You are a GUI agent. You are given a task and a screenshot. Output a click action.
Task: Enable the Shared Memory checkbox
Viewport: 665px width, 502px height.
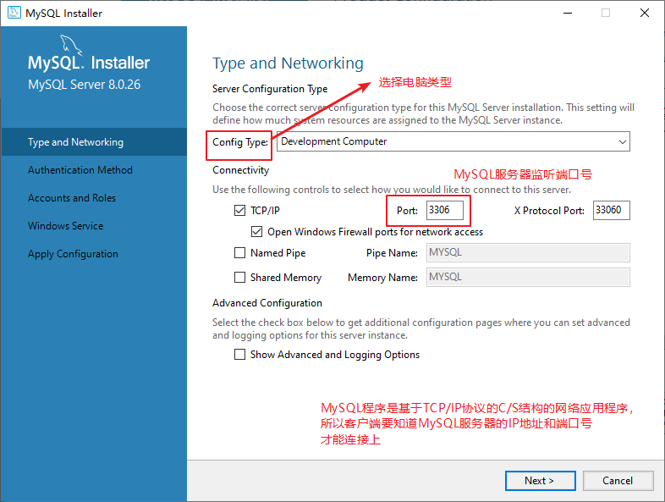[239, 278]
